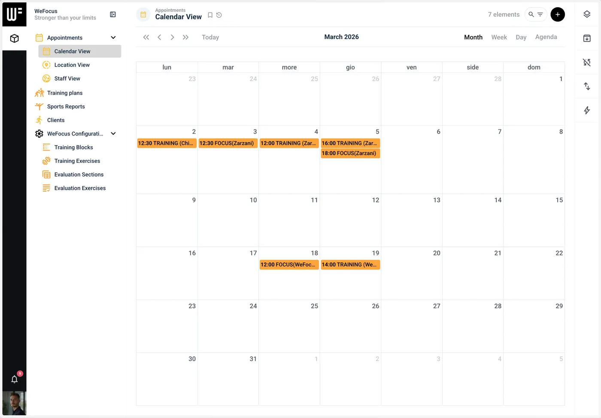
Task: Open 12:30 TRAINING event on March 2
Action: (167, 143)
